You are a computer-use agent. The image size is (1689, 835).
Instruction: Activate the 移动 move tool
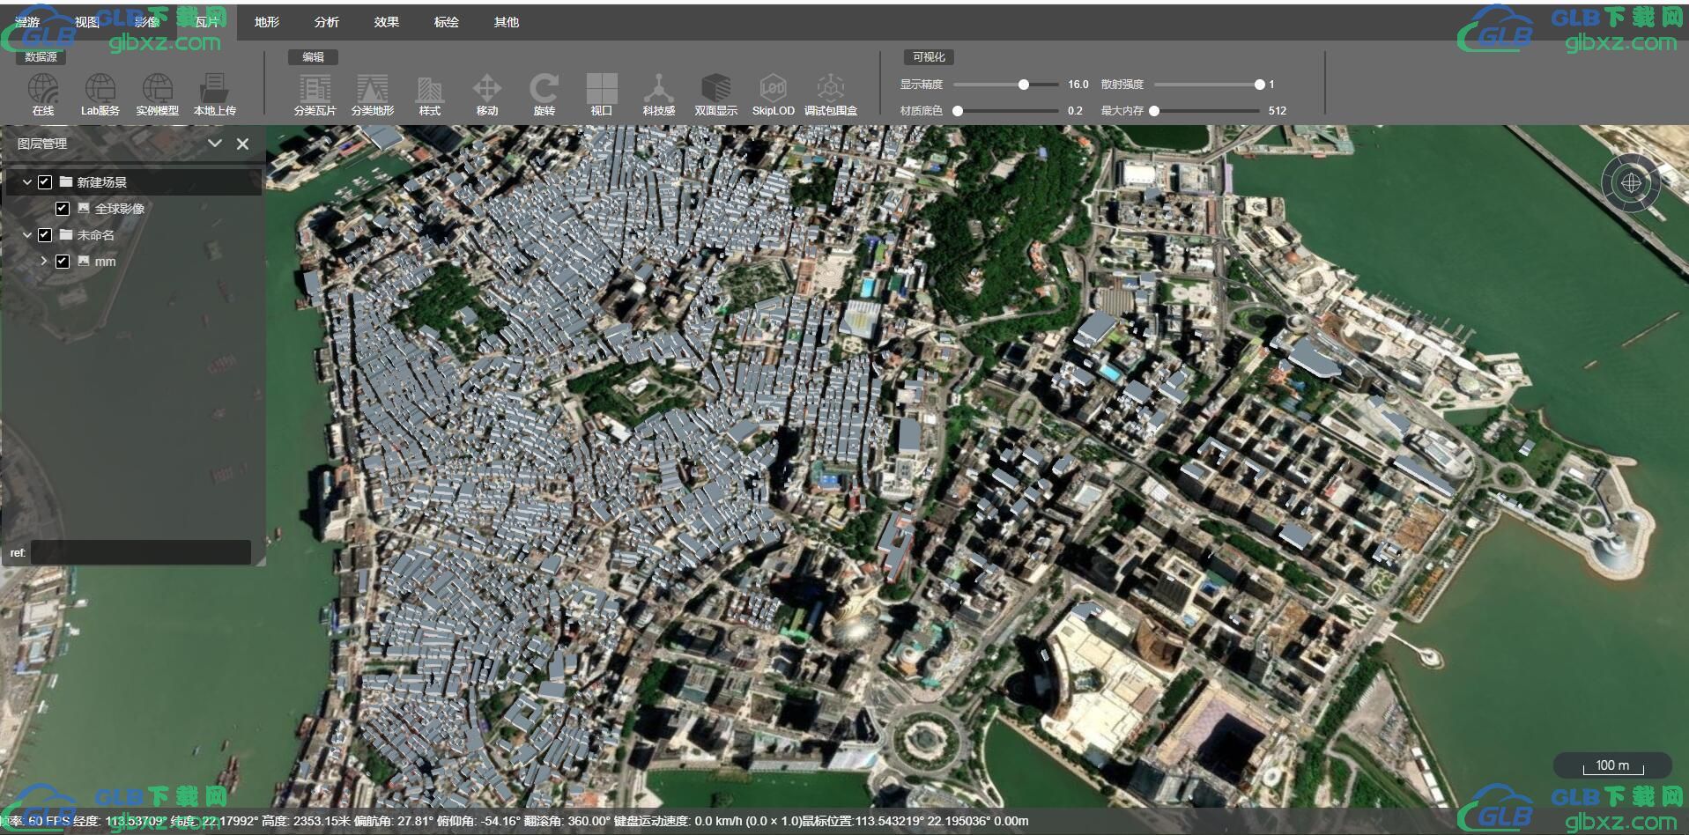click(x=486, y=94)
